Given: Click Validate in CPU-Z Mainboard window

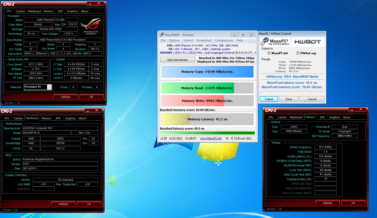Looking at the screenshot, I should pos(63,204).
